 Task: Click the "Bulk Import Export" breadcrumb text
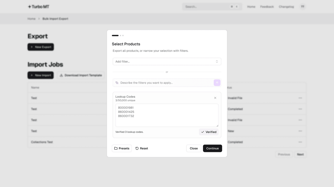pos(55,19)
